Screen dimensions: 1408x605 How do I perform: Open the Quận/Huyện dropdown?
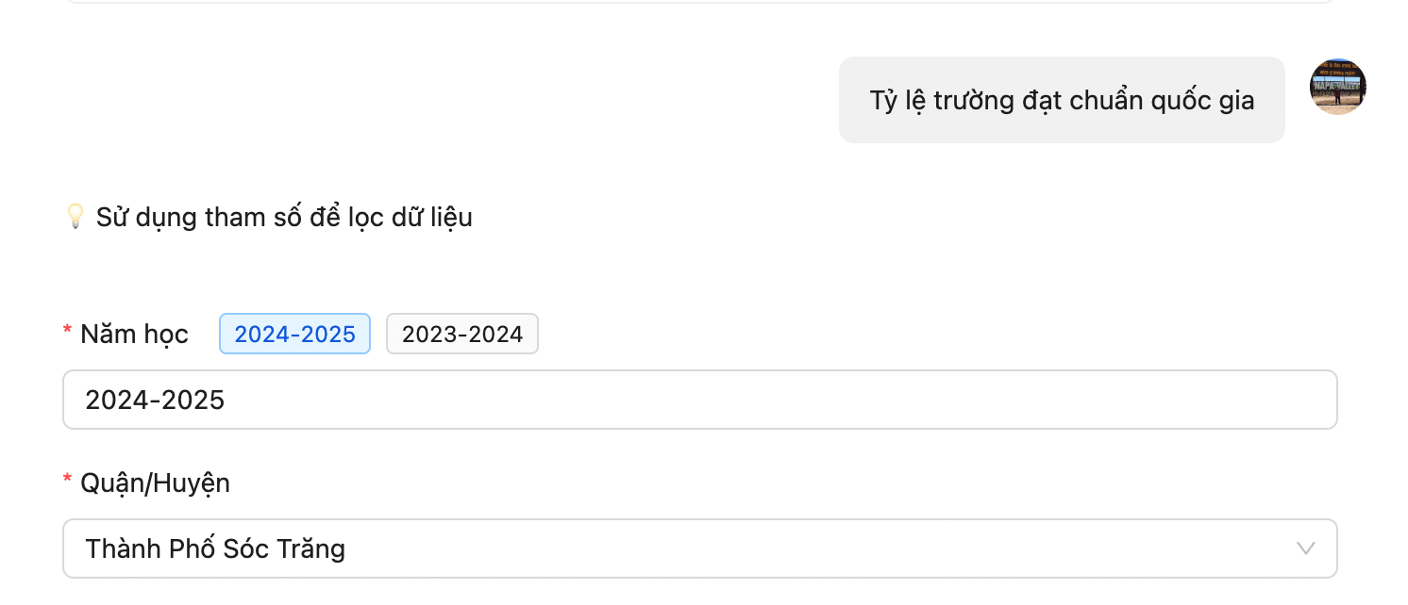pos(698,548)
